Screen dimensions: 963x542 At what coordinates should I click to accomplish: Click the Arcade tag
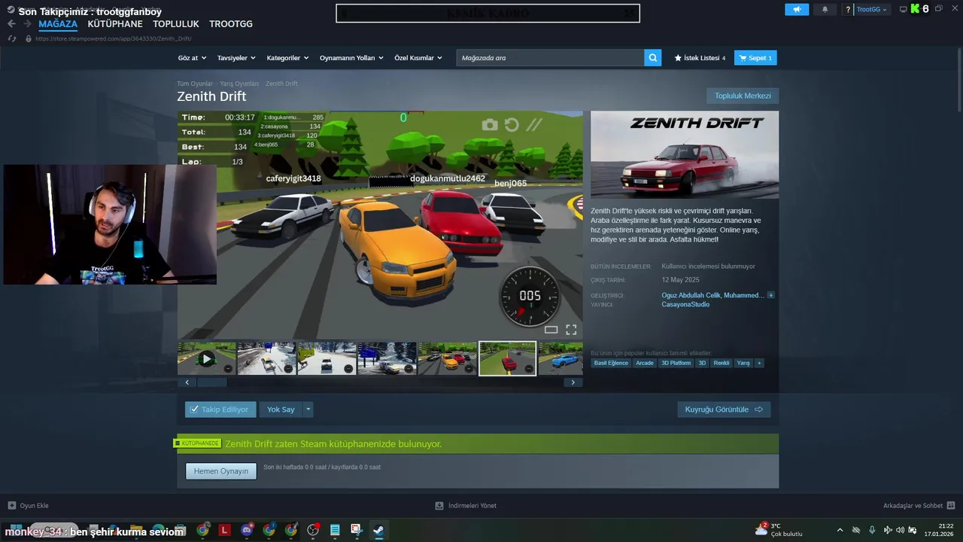coord(645,363)
